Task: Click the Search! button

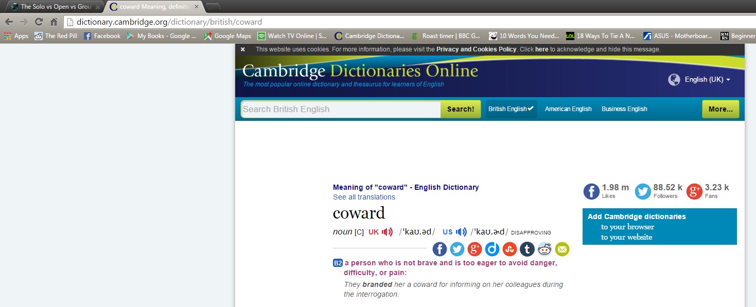Action: 461,109
